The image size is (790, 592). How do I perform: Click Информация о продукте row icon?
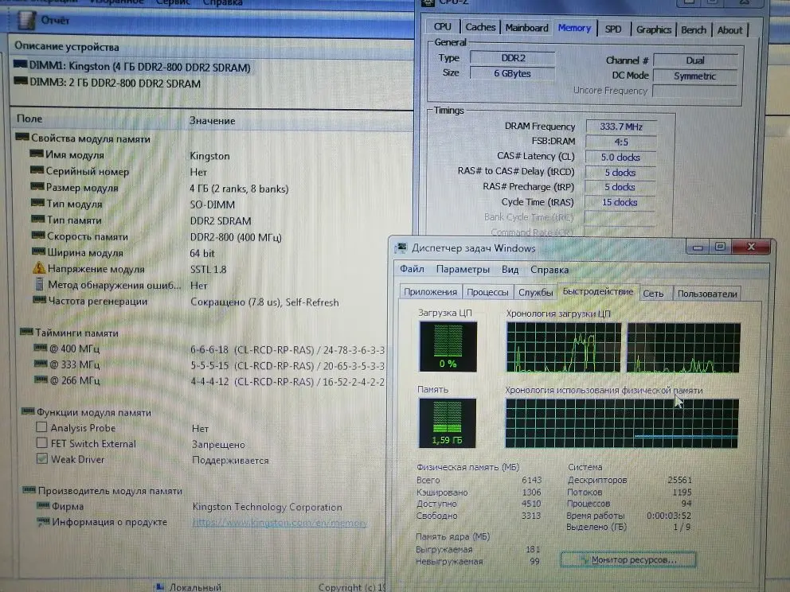point(43,522)
